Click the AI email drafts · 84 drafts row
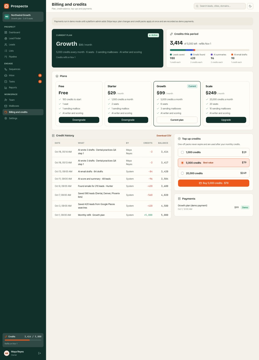259x360 pixels. tap(111, 171)
